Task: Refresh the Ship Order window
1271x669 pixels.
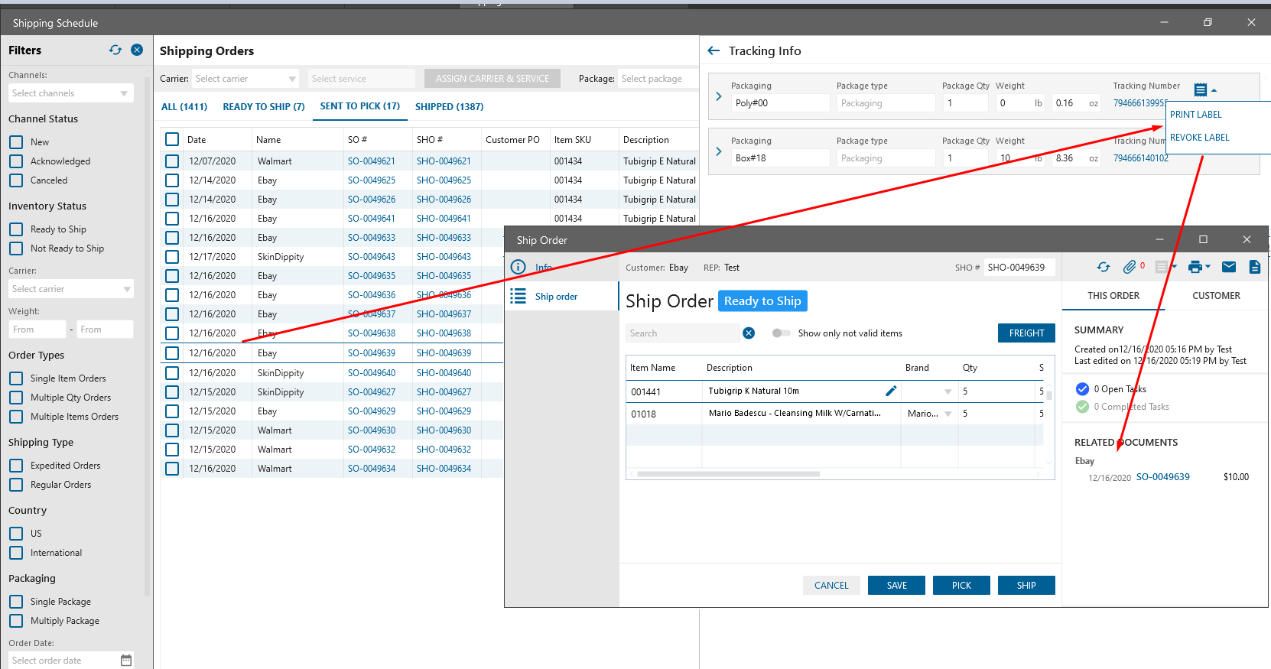Action: [1103, 267]
